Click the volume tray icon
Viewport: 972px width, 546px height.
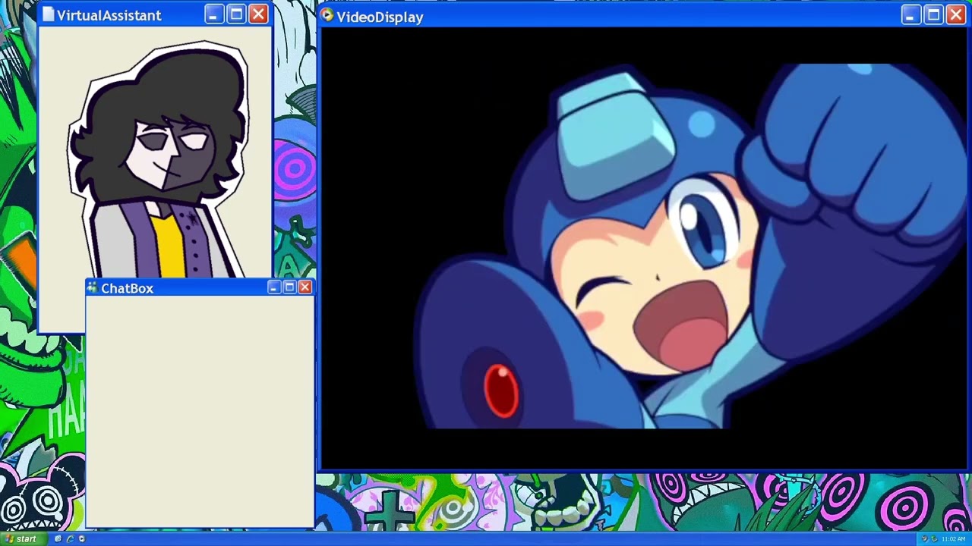[x=925, y=538]
